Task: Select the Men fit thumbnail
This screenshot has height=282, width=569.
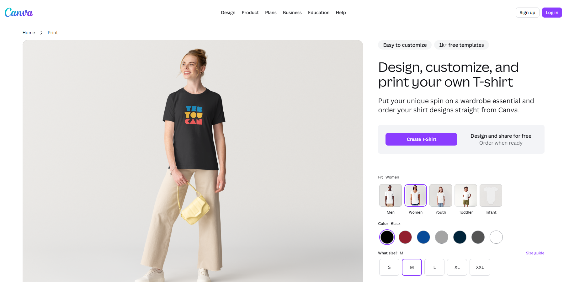Action: click(x=390, y=195)
